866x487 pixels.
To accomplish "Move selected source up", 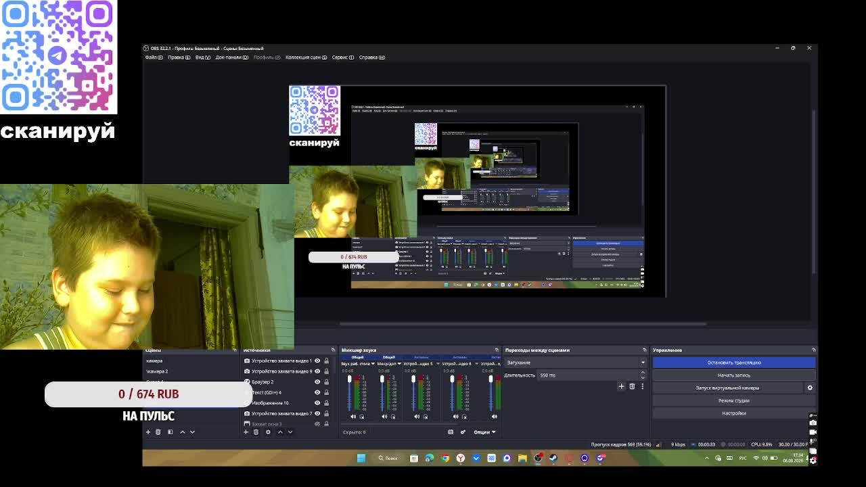I will coord(280,432).
